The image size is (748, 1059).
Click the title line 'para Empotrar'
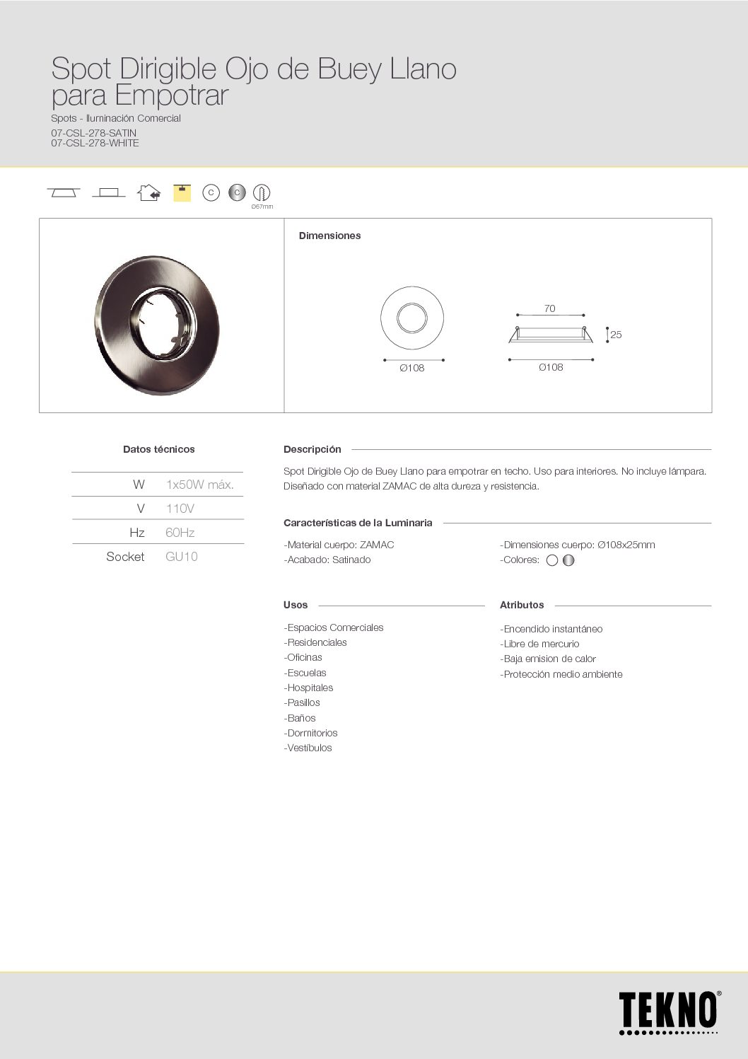(140, 96)
